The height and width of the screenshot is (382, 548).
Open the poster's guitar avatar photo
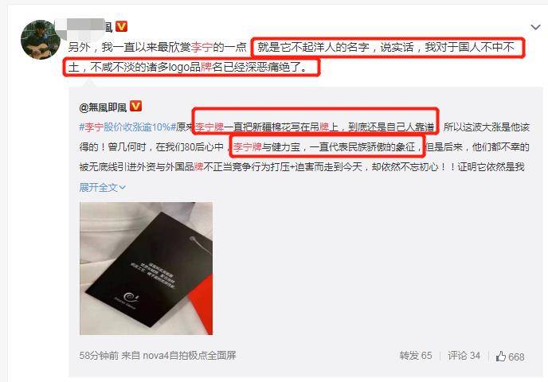[x=40, y=40]
